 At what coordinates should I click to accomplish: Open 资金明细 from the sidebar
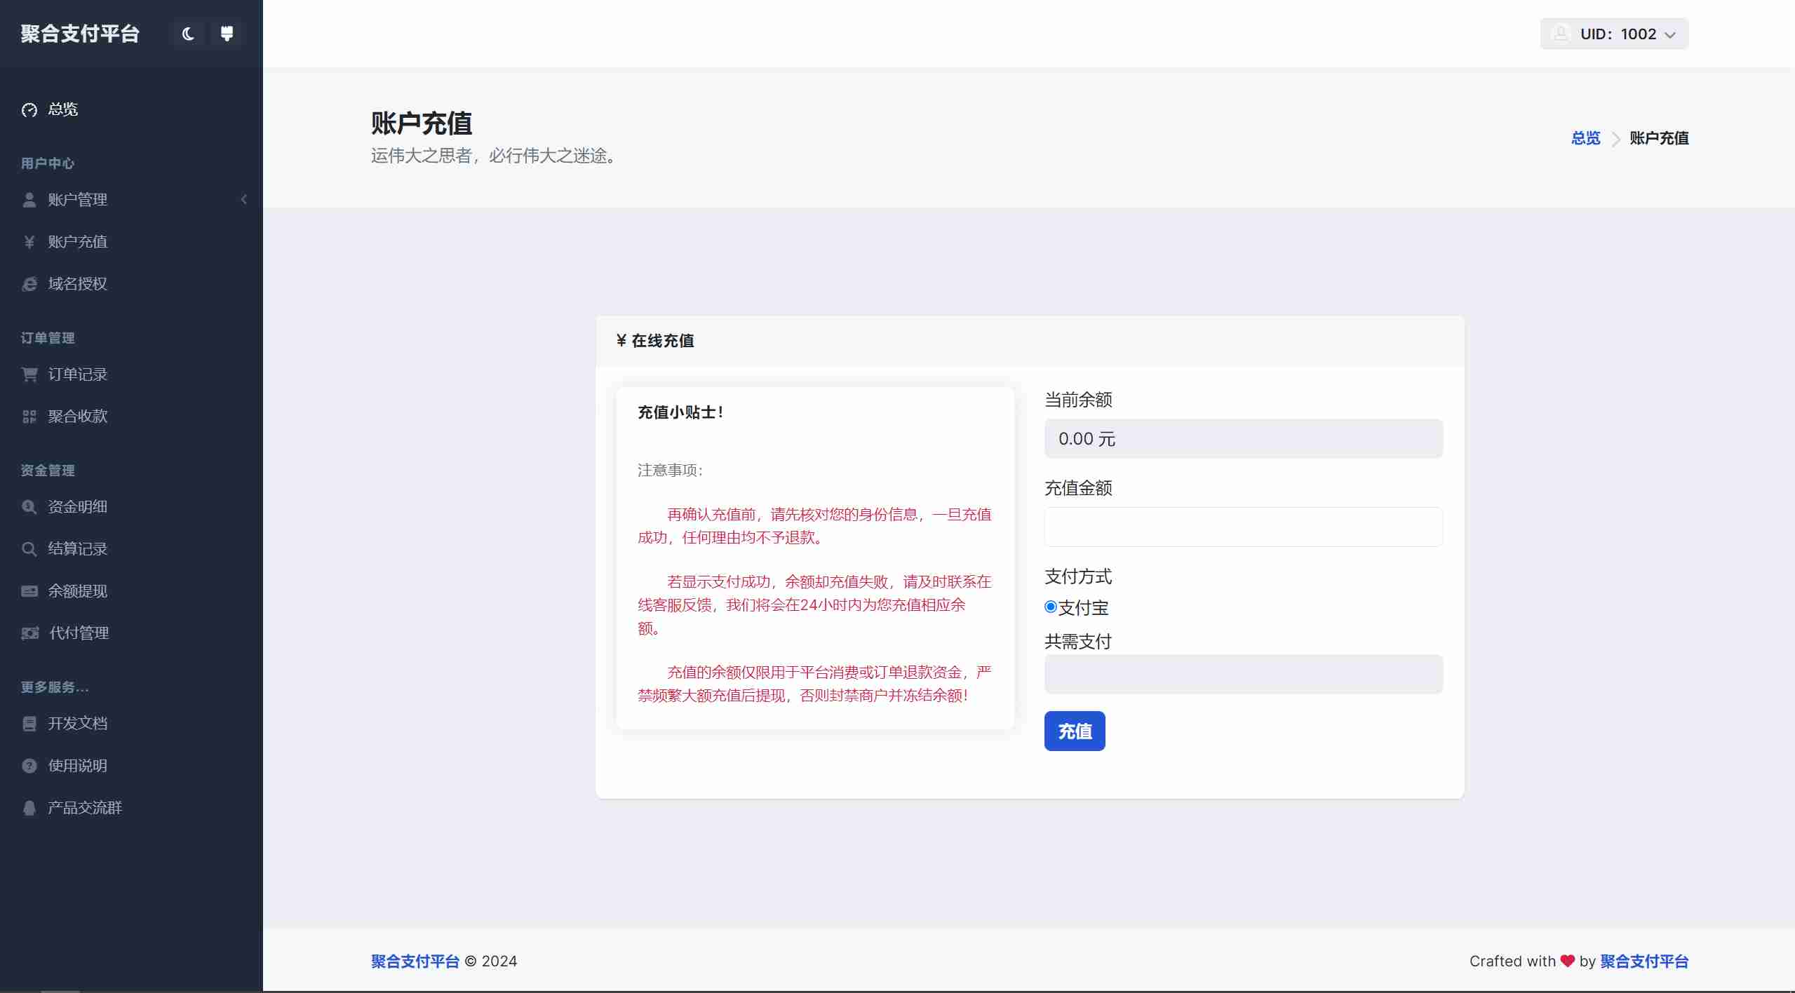coord(77,507)
